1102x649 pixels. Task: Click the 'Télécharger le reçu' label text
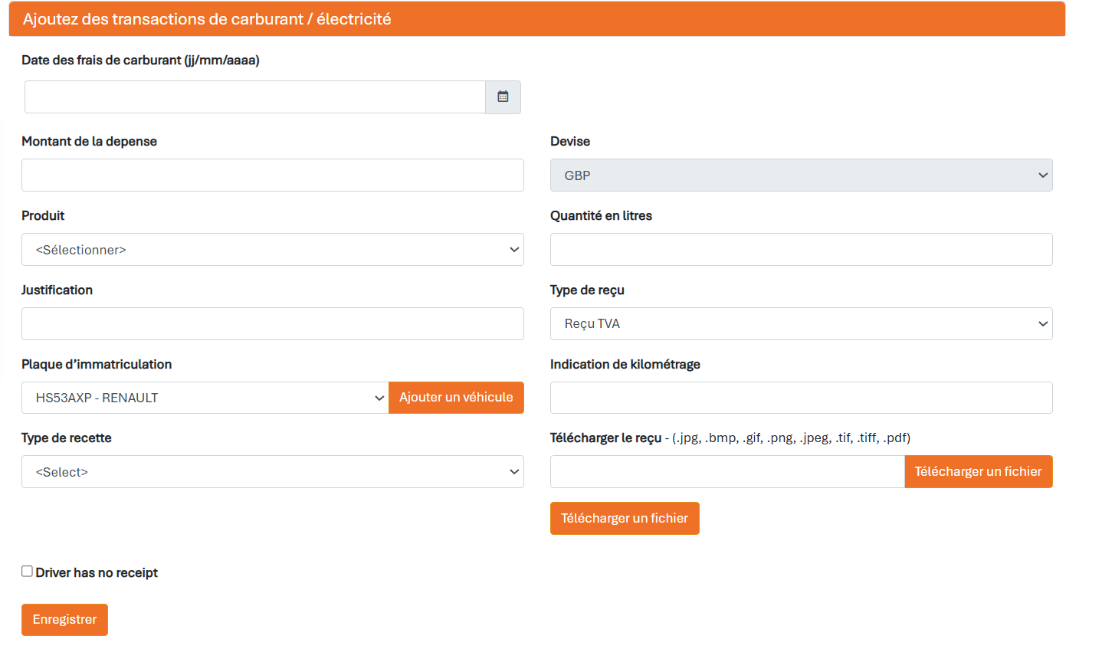tap(605, 438)
